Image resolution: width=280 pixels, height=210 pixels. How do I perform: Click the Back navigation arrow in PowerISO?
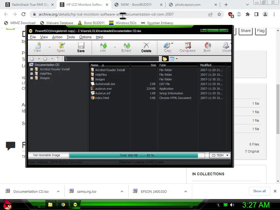coord(32,59)
